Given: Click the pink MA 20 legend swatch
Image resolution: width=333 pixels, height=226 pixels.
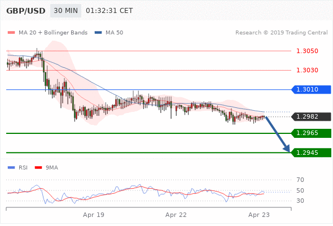Looking at the screenshot, I should [11, 33].
